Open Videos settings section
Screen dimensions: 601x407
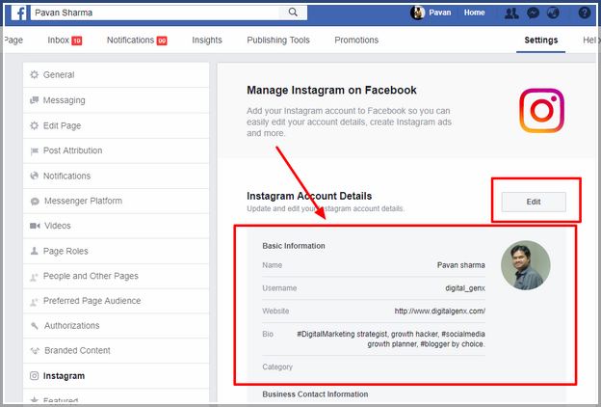117,226
